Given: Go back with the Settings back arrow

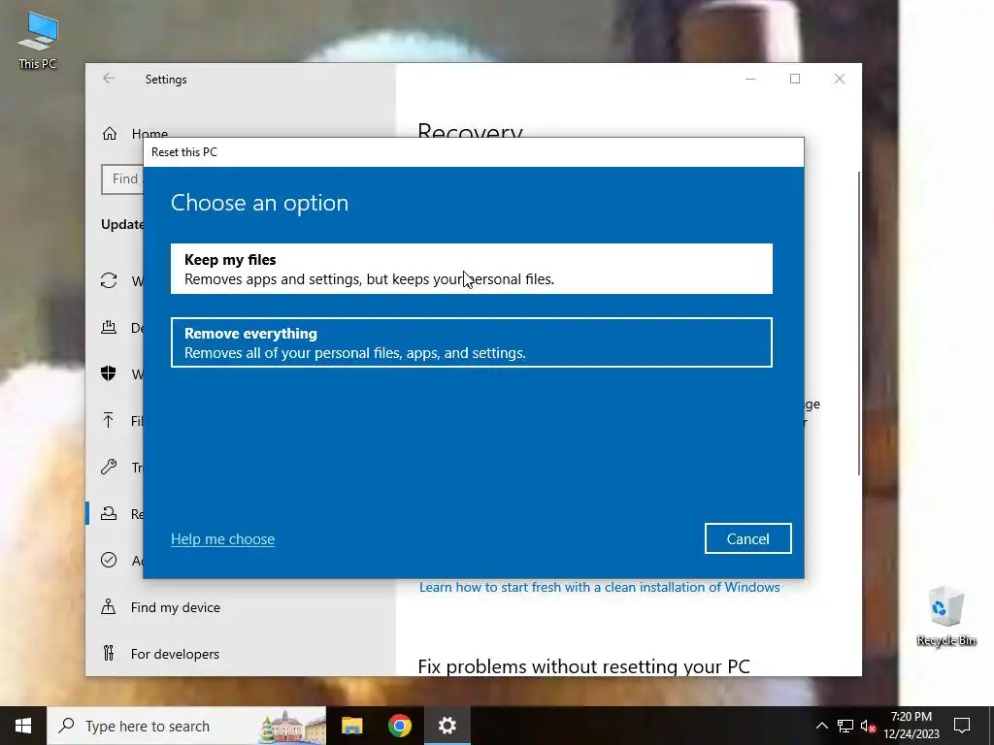Looking at the screenshot, I should coord(109,79).
